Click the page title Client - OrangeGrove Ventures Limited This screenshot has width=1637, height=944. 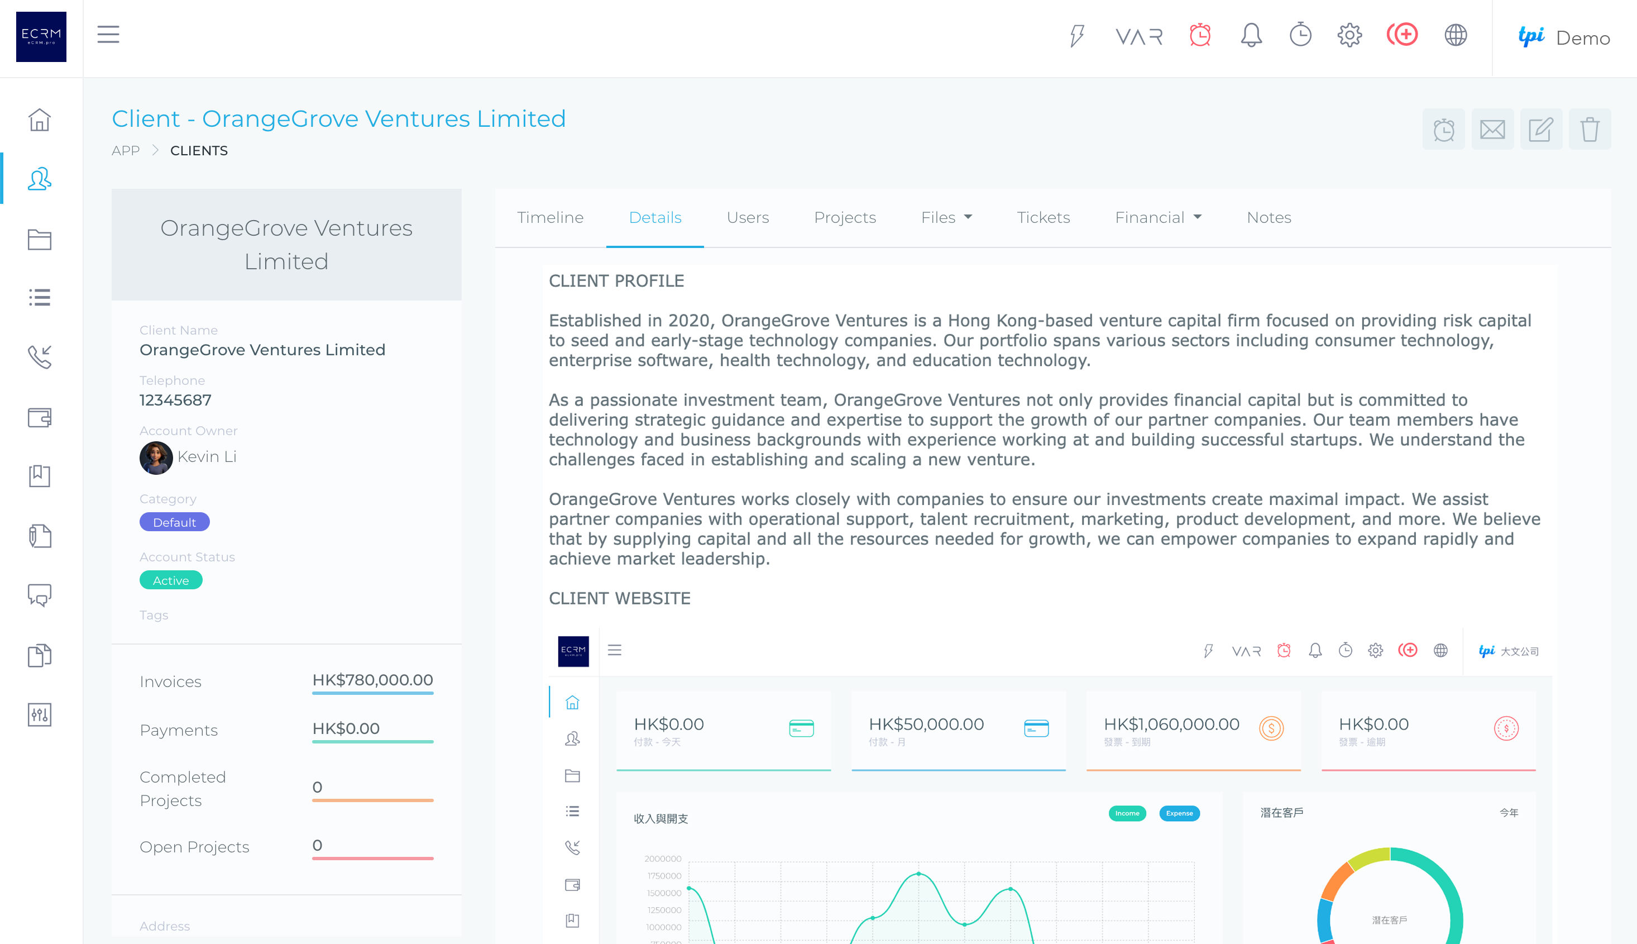point(338,118)
